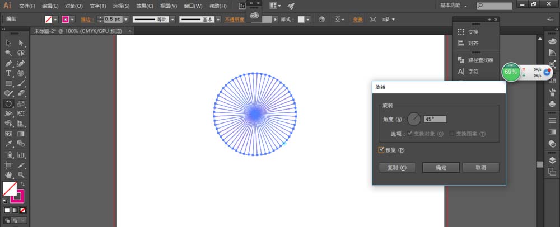Select the Eyedropper tool
The image size is (560, 227).
pos(8,144)
